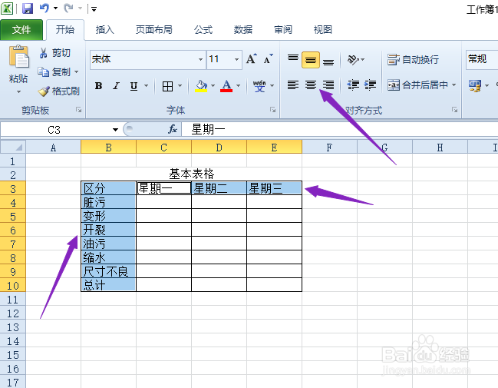
Task: Open the Clipboard (剪贴板) dialog launcher
Action: point(78,110)
